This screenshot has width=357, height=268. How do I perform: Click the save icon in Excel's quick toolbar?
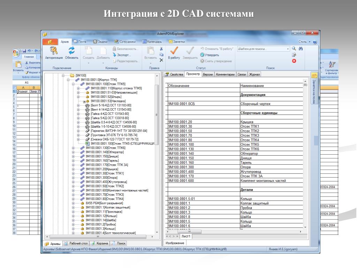coord(24,51)
